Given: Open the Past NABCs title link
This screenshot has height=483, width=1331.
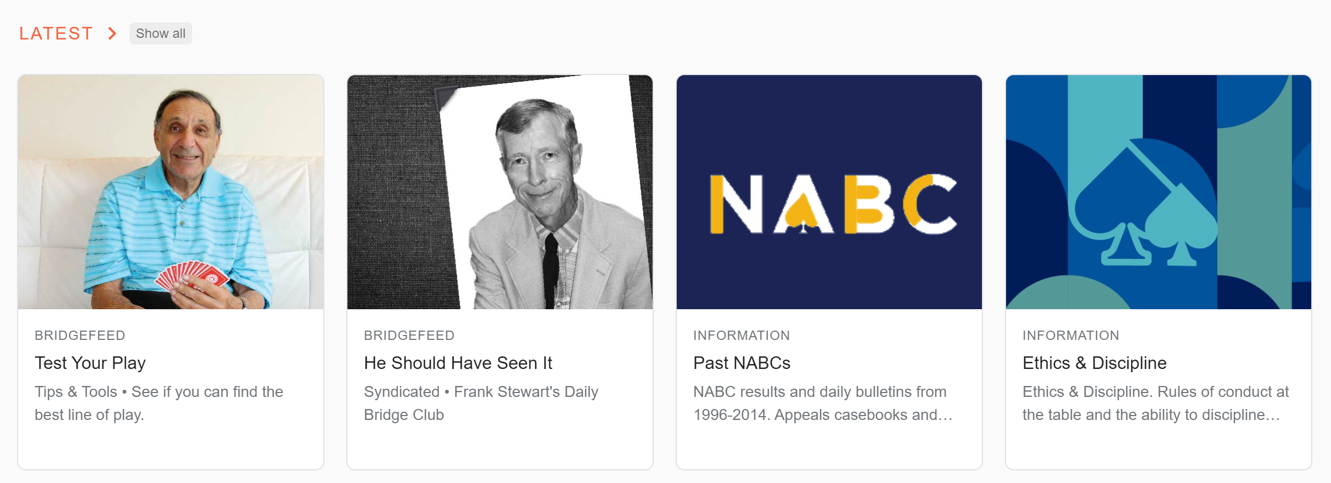Looking at the screenshot, I should pos(742,363).
